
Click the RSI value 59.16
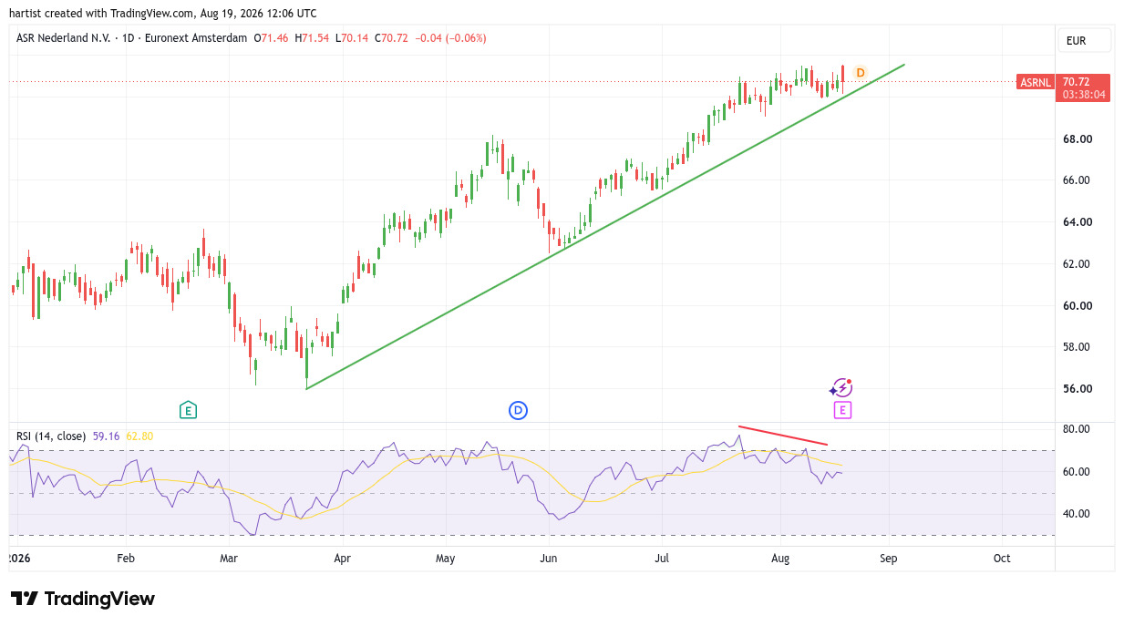107,436
